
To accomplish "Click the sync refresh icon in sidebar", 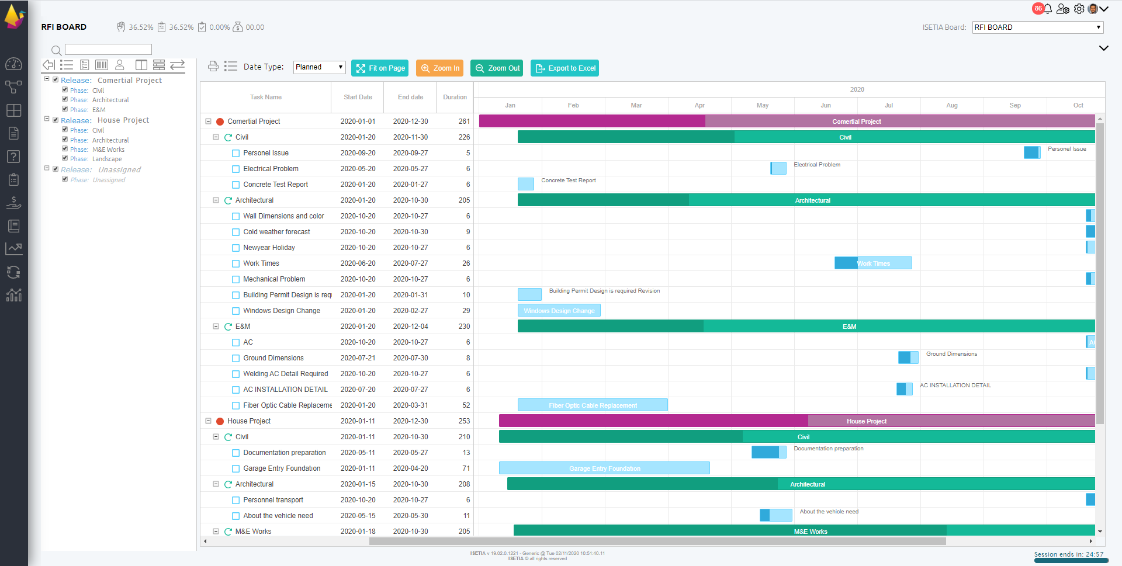I will point(14,272).
